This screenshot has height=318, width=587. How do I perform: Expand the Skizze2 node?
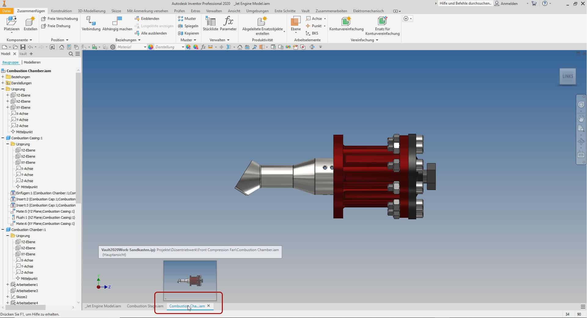(x=8, y=297)
